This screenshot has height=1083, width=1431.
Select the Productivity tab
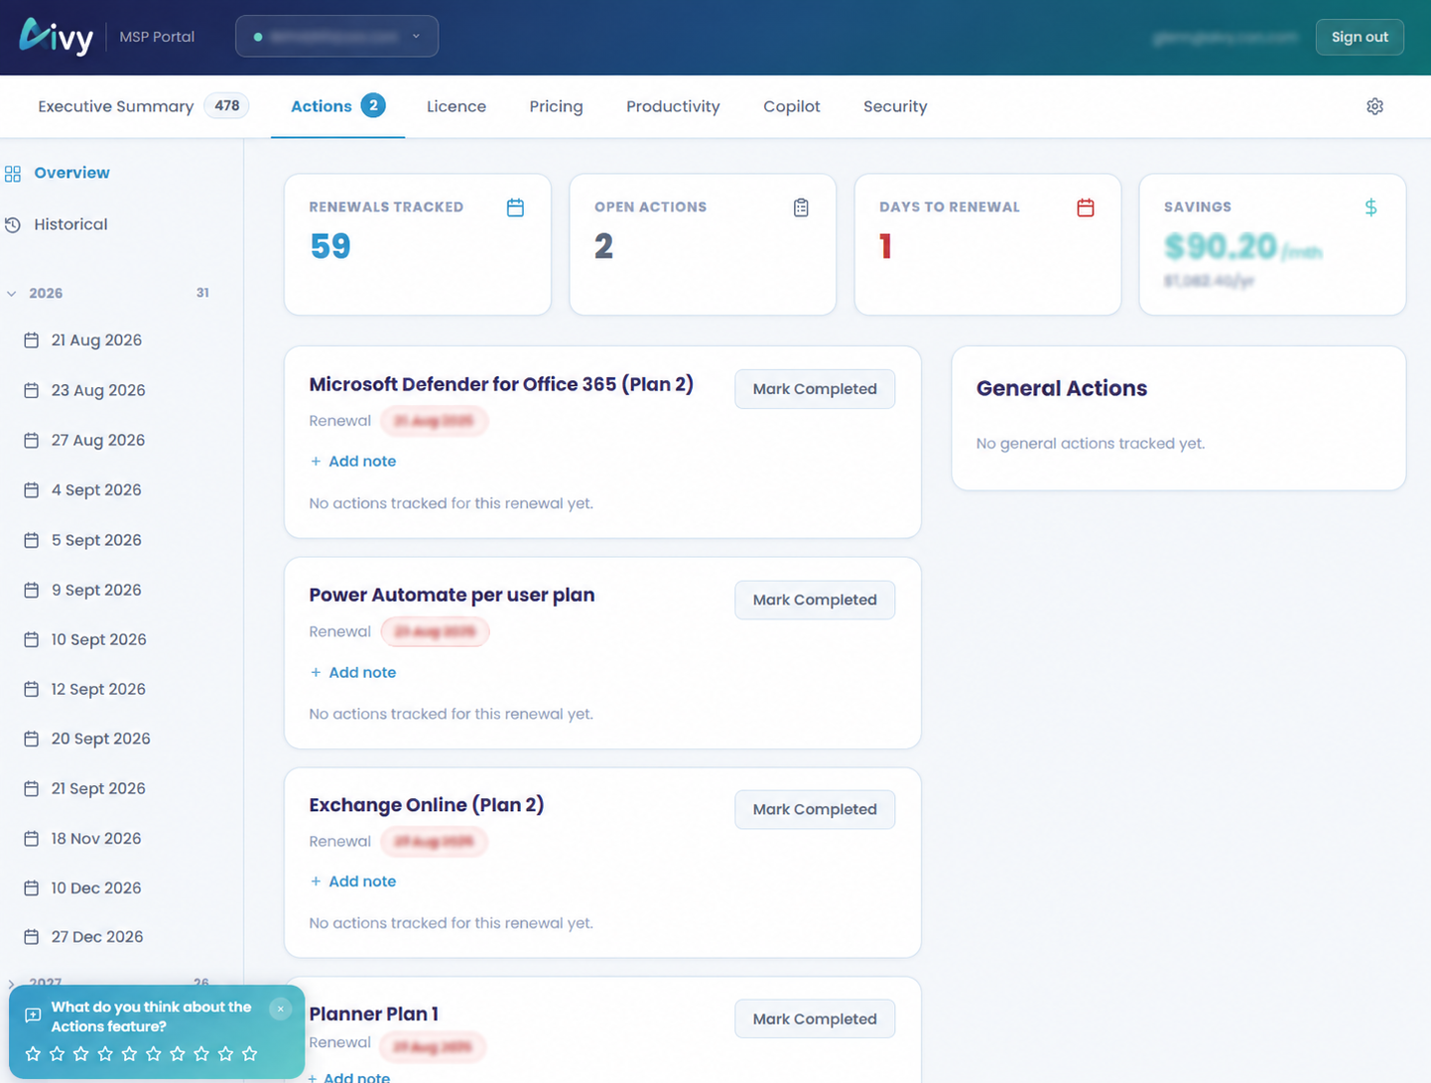click(x=673, y=106)
